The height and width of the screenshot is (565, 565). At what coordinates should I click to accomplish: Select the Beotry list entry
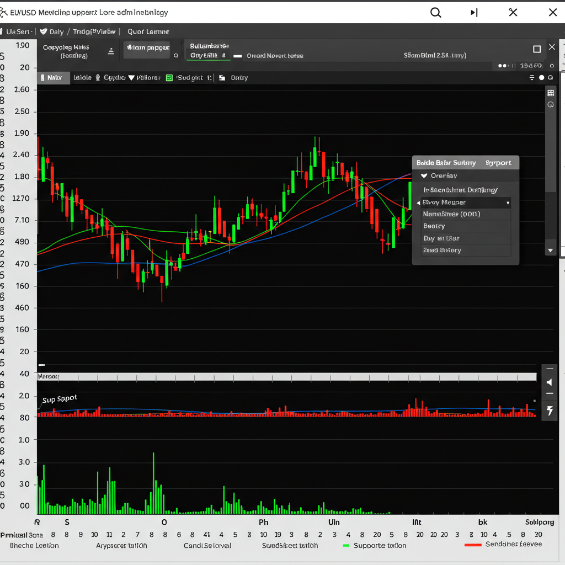(466, 226)
